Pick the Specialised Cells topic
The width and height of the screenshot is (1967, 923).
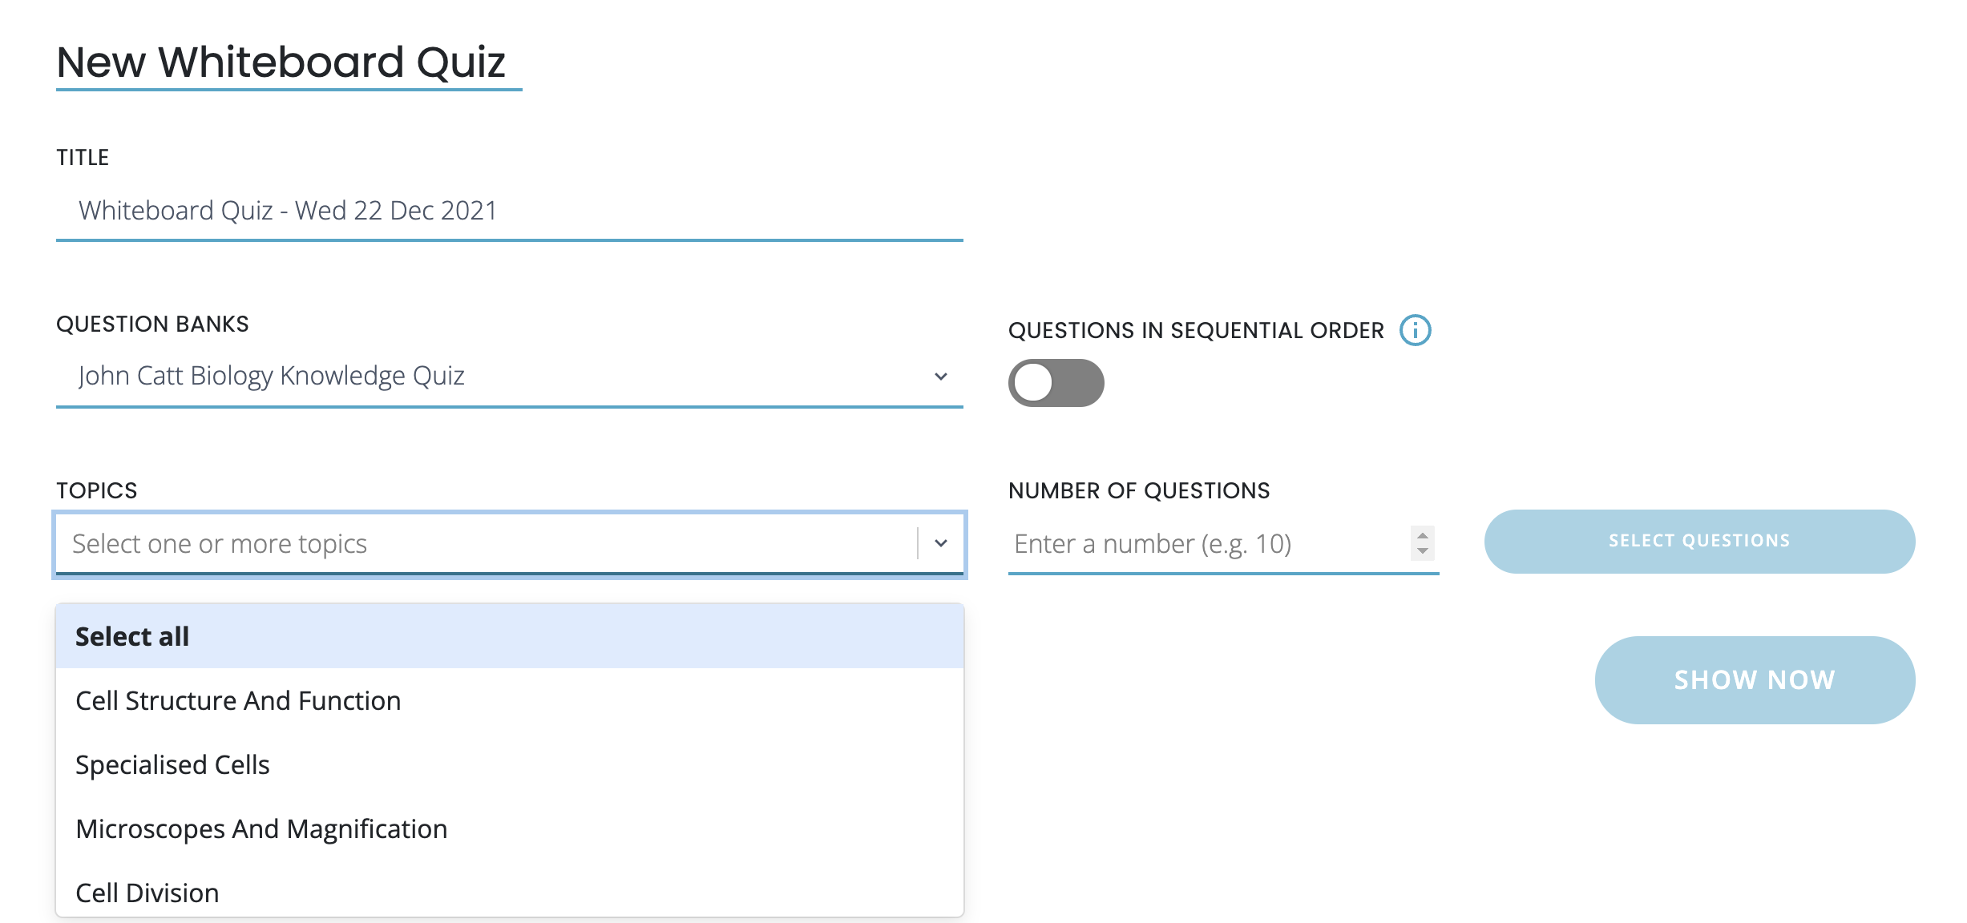[x=172, y=765]
